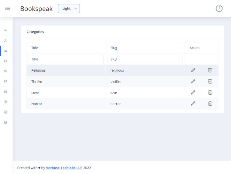Edit the Horror category
Screen dimensions: 231x174
pos(193,104)
